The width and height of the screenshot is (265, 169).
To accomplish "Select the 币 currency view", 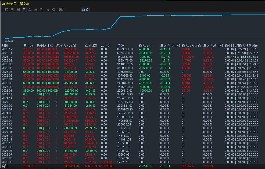I will tap(42, 9).
